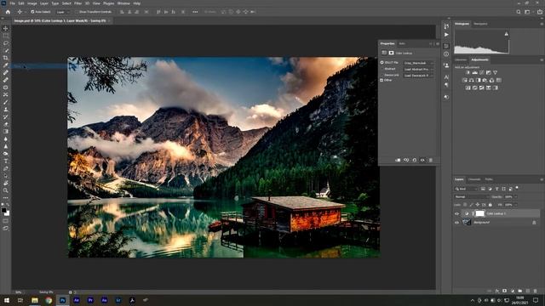
Task: Add a Color Lookup adjustment icon
Action: [x=499, y=80]
